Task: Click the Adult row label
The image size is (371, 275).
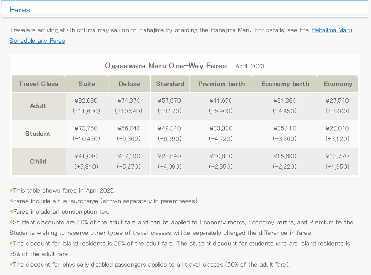Action: (38, 106)
